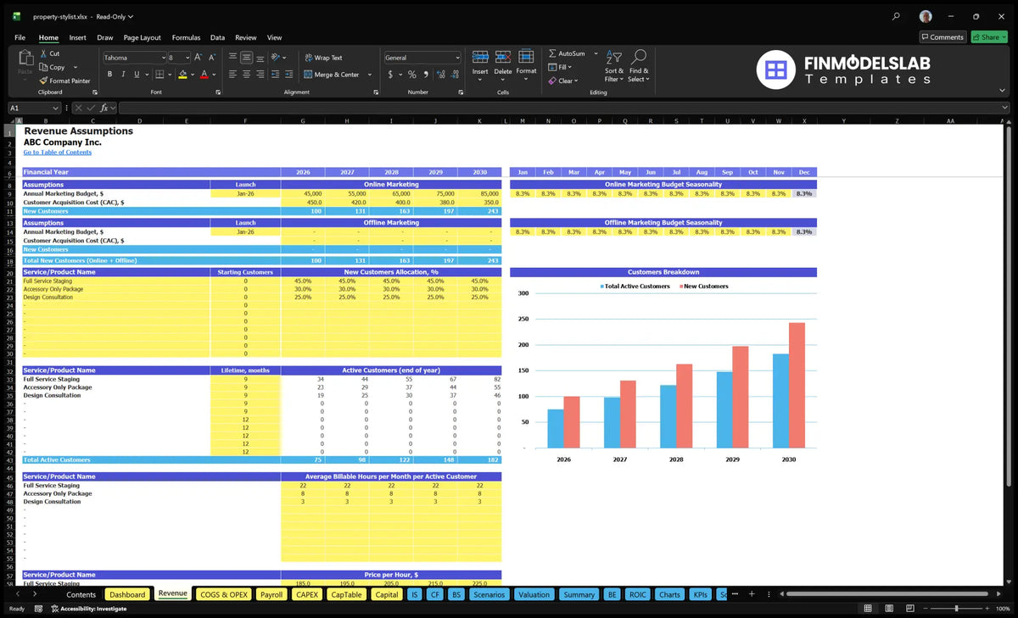Click the Fill down-arrow icon
This screenshot has height=618, width=1018.
552,67
